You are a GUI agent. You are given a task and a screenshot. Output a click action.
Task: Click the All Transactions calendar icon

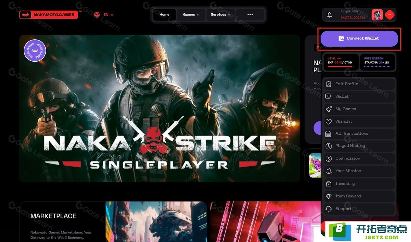coord(328,134)
